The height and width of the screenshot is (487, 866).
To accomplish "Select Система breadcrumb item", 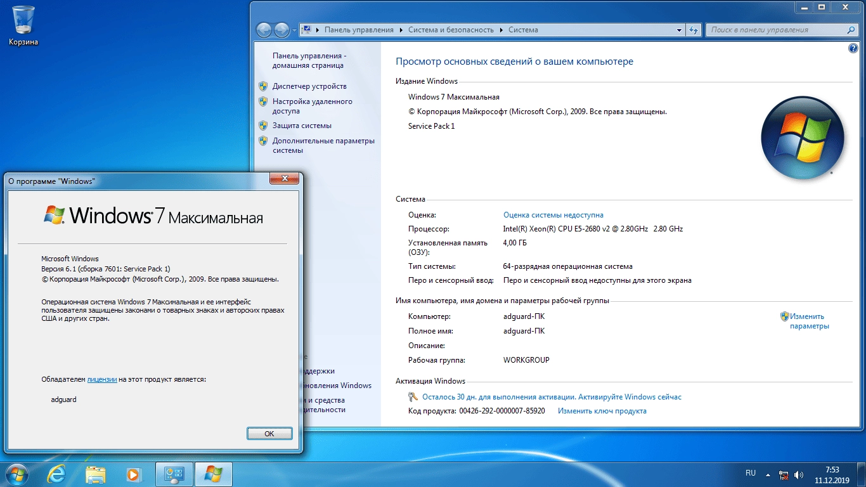I will point(523,30).
